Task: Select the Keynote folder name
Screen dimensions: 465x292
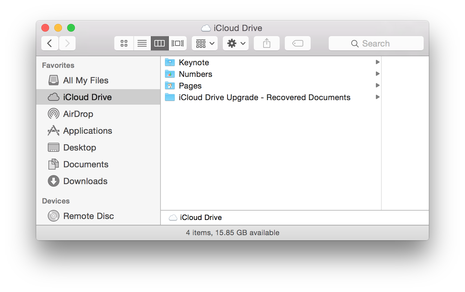Action: click(194, 62)
